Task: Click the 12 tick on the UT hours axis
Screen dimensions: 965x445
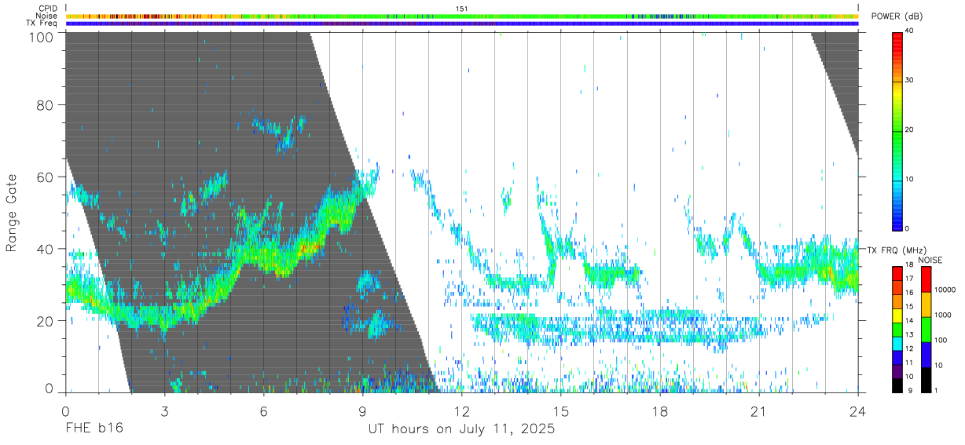Action: tap(461, 411)
